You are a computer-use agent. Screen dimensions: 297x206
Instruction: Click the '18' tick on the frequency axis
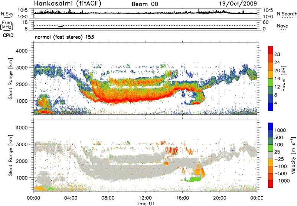click(25, 22)
